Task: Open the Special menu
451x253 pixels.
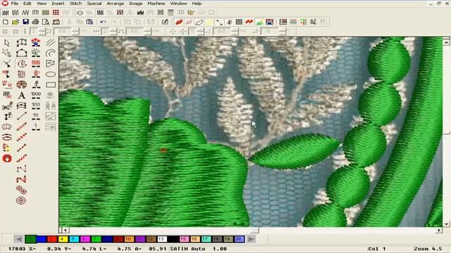Action: 94,4
